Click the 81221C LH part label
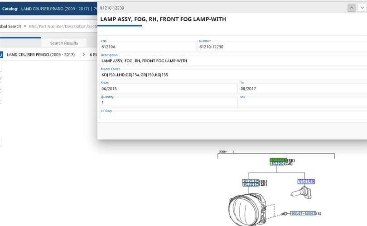This screenshot has width=367, height=226. point(251,184)
